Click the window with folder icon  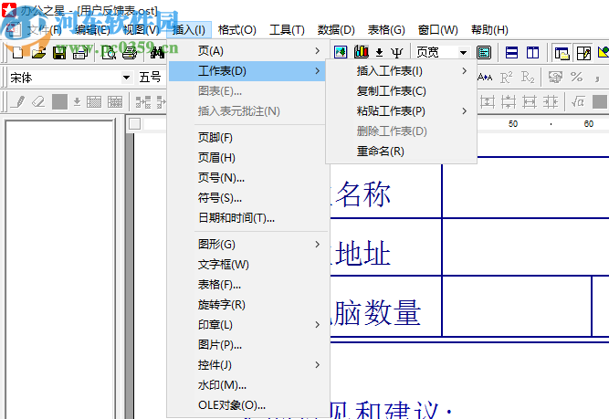click(x=562, y=52)
